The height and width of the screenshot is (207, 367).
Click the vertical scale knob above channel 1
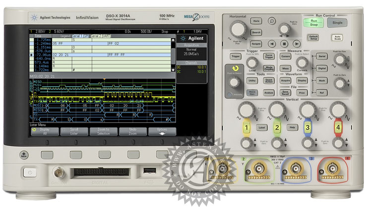246,109
